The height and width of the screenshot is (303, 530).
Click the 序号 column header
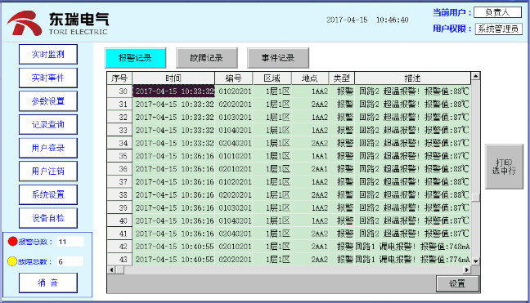119,78
